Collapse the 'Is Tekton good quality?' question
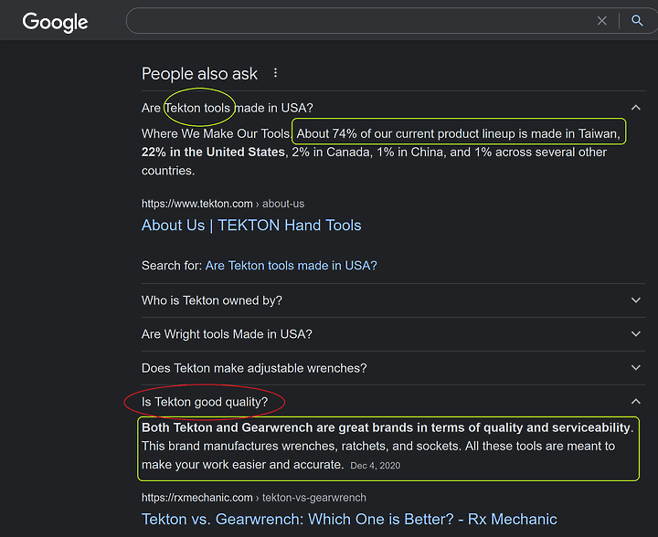The width and height of the screenshot is (658, 537). tap(636, 402)
